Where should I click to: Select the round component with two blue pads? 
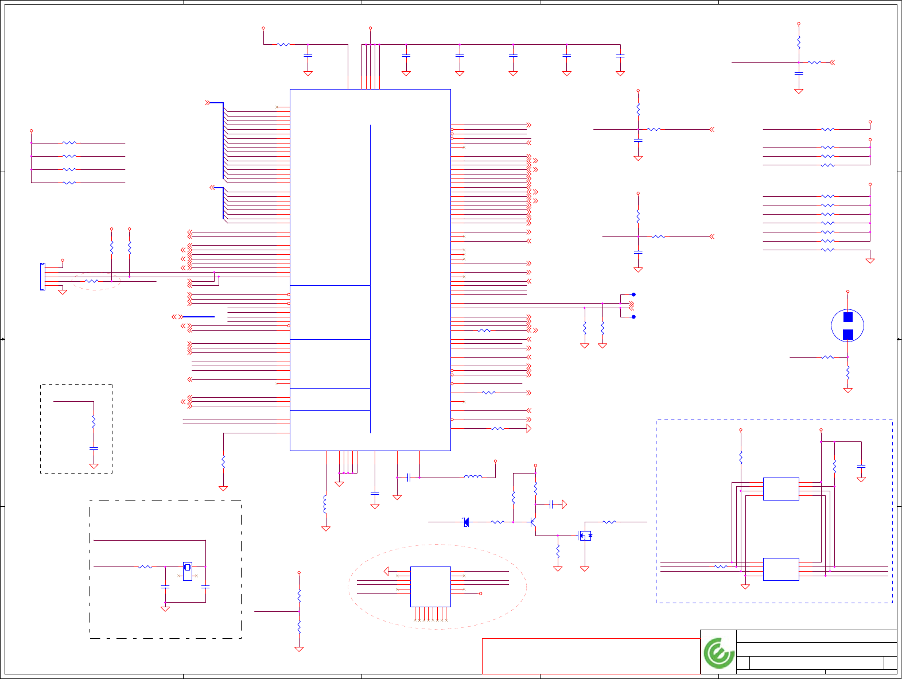(x=847, y=325)
